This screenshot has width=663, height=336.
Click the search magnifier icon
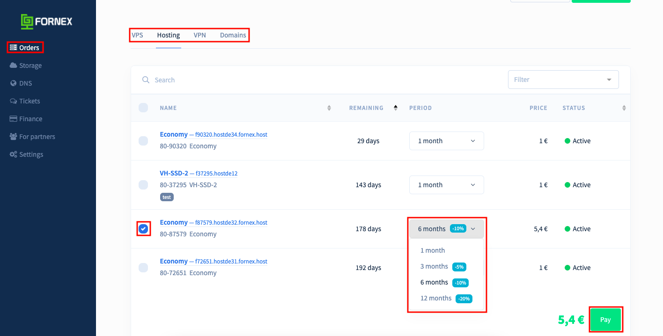pos(146,80)
